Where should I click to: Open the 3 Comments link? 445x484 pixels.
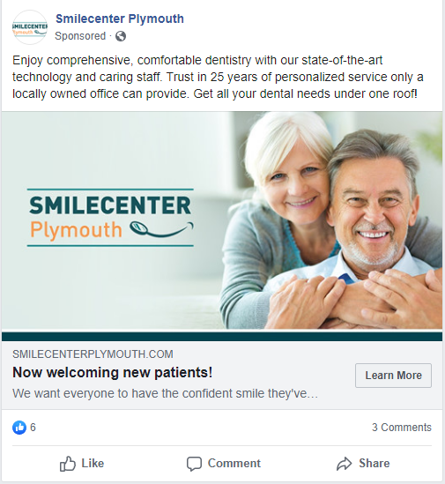[402, 428]
